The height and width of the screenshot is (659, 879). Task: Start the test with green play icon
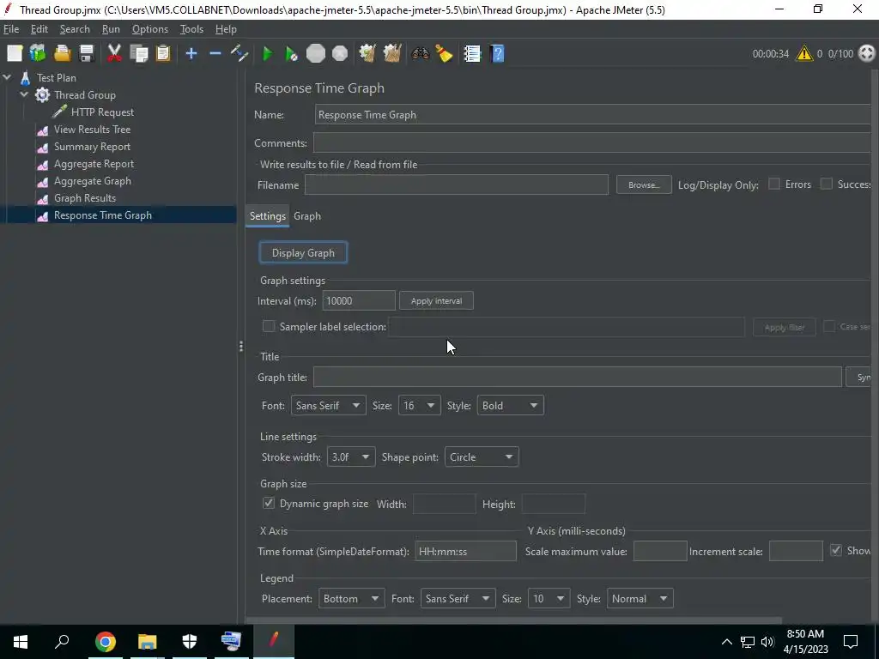[268, 54]
